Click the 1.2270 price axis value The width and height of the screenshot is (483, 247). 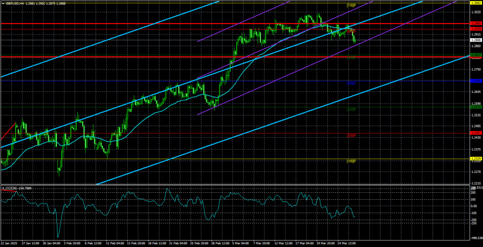click(475, 172)
